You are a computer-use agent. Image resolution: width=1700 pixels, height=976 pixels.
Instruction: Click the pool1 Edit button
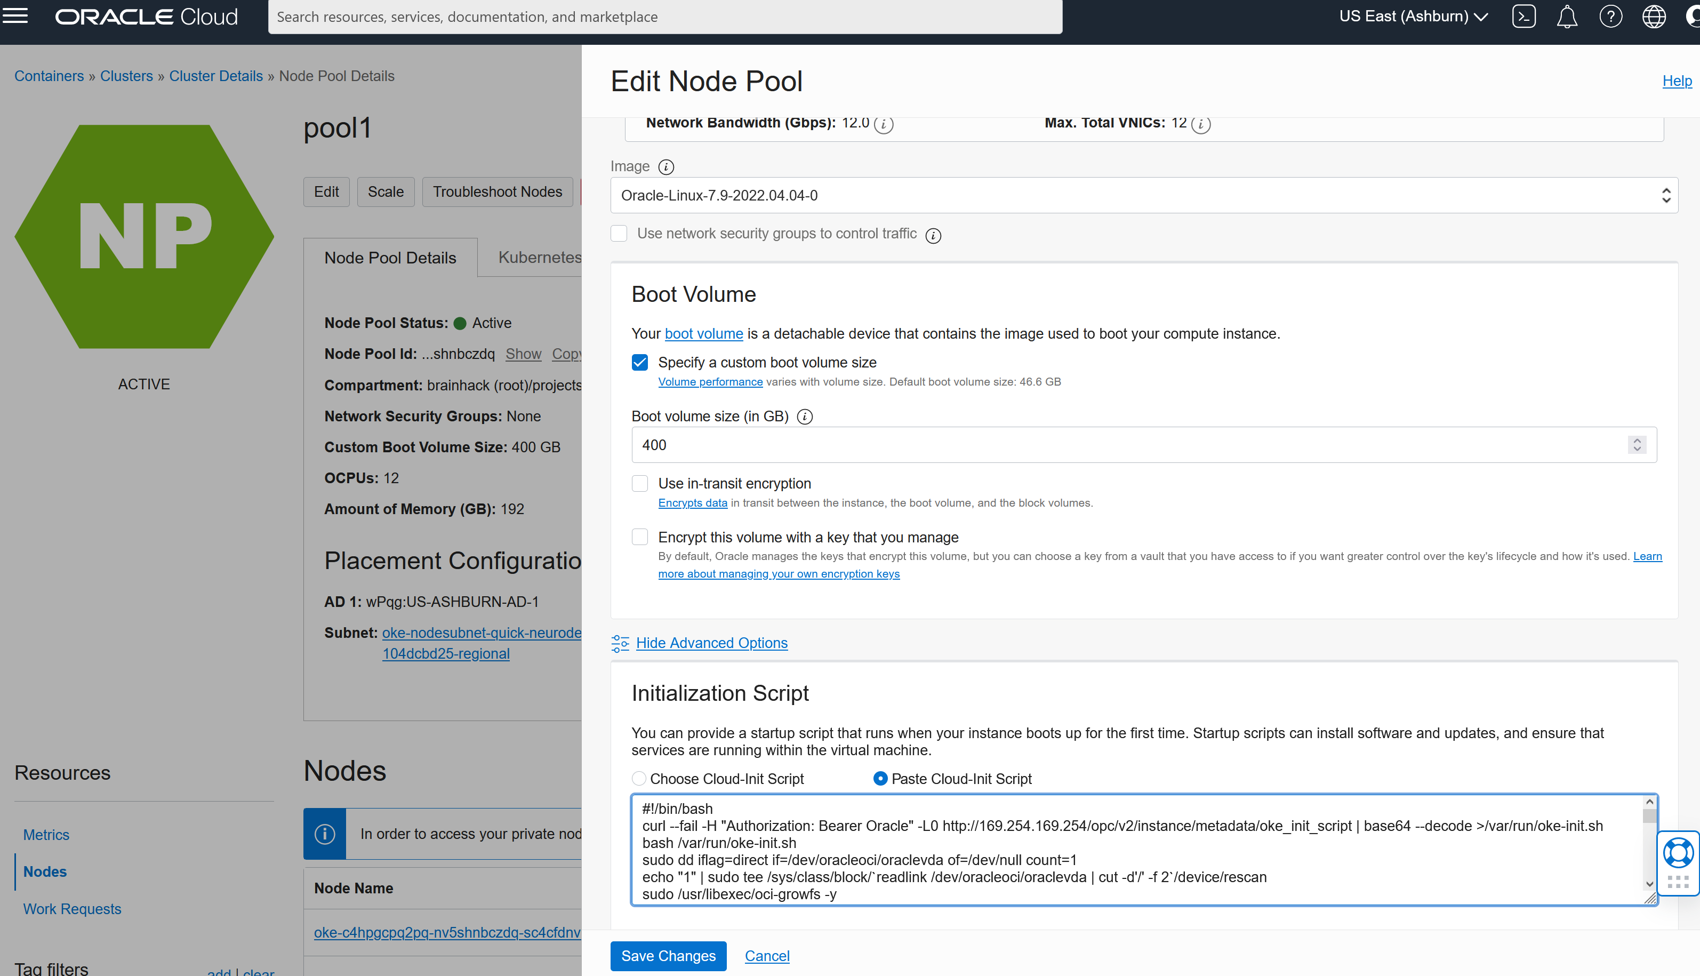click(x=326, y=191)
